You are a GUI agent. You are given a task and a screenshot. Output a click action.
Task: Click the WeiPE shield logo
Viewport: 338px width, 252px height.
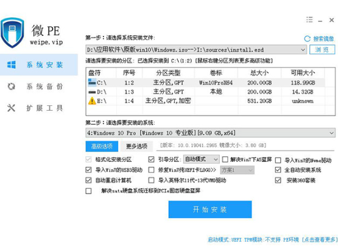12,33
